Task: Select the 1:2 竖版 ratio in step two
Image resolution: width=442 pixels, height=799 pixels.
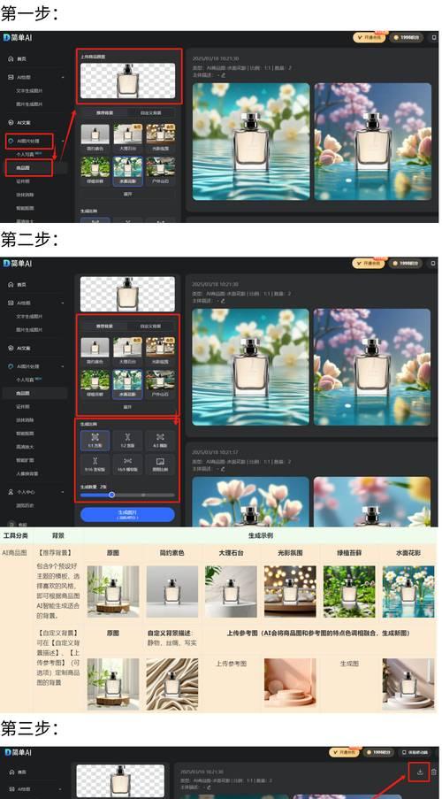Action: 127,441
